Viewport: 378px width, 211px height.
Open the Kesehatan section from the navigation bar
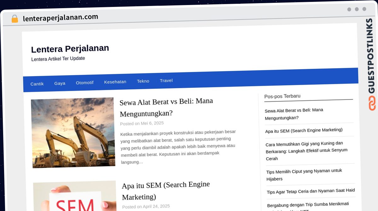pos(115,82)
